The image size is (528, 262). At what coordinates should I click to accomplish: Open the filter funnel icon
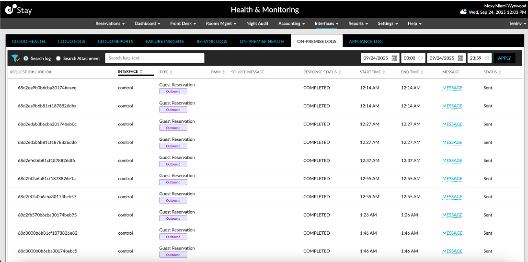click(x=15, y=58)
